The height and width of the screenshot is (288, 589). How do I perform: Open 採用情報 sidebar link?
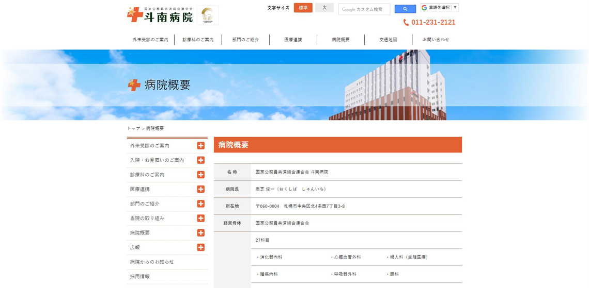click(139, 276)
